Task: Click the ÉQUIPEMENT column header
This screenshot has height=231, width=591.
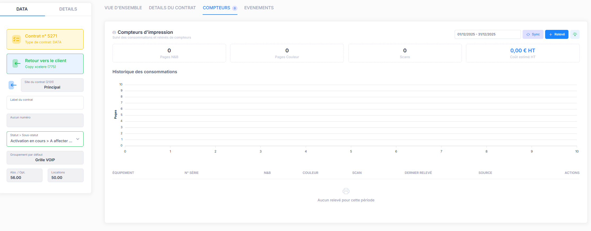Action: (123, 173)
